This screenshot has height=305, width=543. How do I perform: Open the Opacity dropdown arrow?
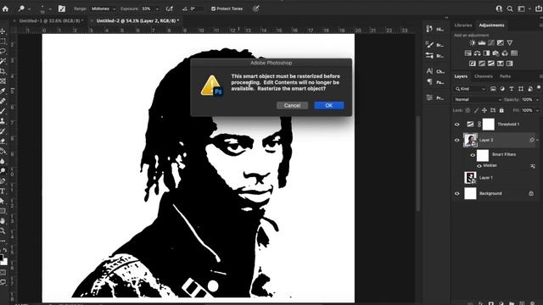click(x=537, y=100)
